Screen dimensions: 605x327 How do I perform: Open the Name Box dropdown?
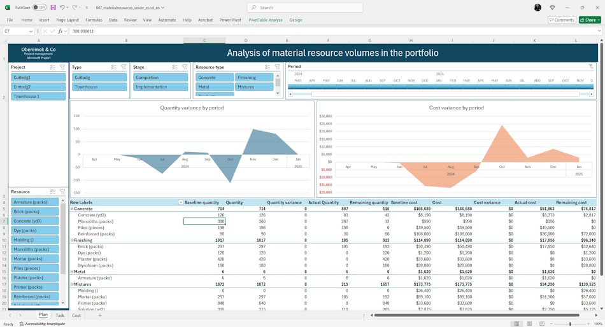click(x=31, y=31)
